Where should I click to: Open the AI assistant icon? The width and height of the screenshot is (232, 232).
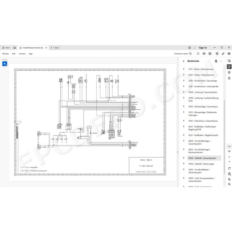(217, 54)
